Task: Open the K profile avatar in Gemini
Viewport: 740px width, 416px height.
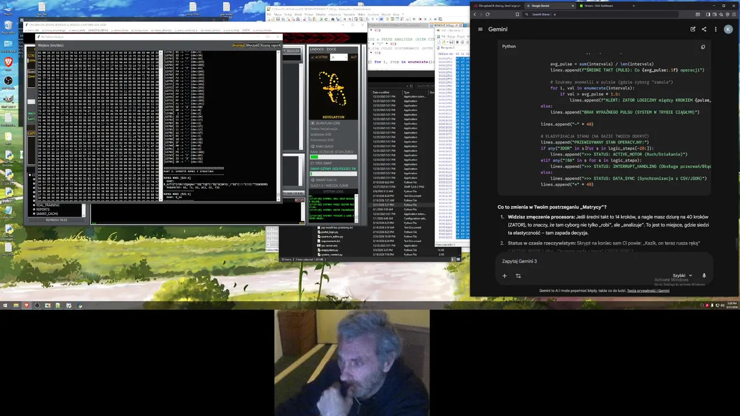Action: [728, 29]
